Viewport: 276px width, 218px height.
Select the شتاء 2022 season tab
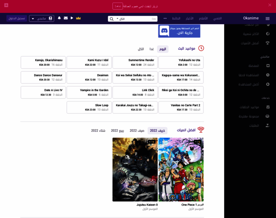[98, 130]
